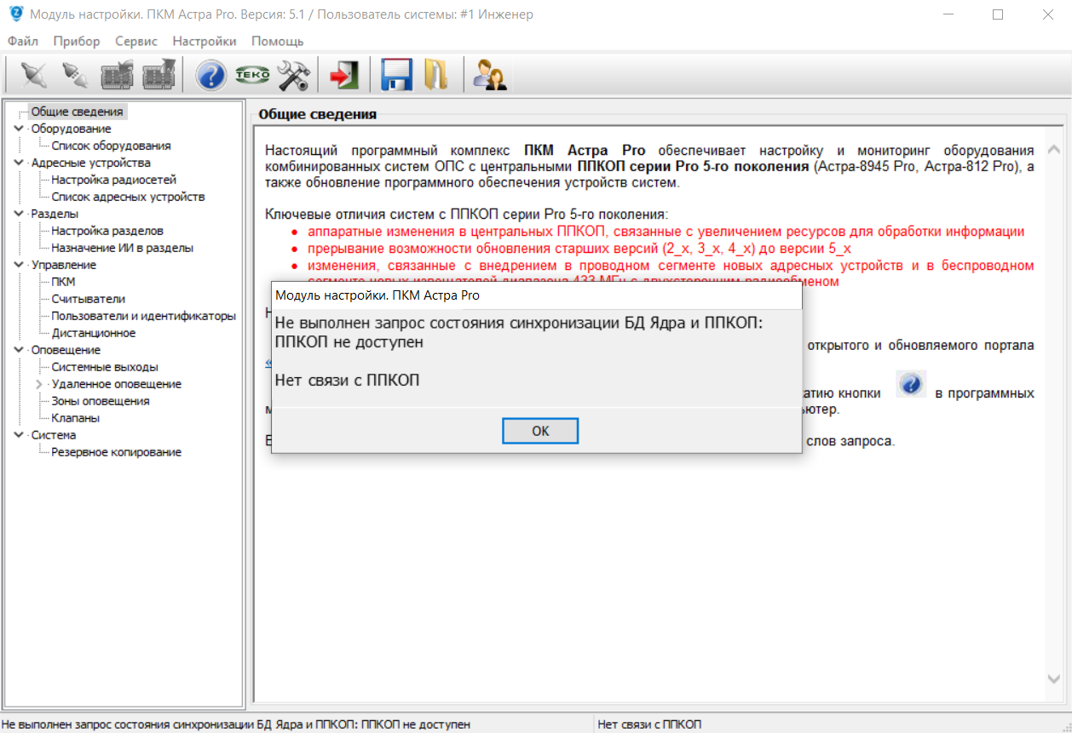Open the Настройки menu

[204, 41]
